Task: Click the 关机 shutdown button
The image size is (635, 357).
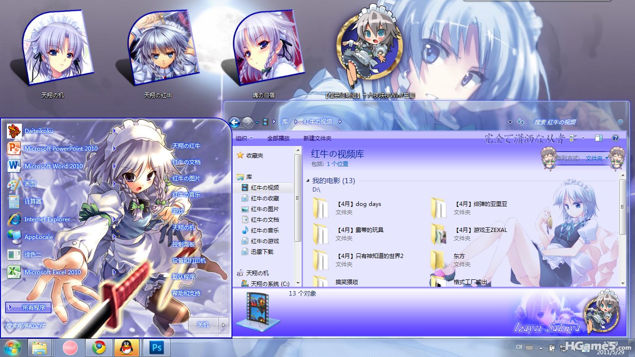Action: click(x=204, y=325)
